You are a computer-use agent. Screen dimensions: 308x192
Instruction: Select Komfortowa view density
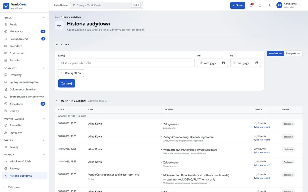tap(275, 53)
